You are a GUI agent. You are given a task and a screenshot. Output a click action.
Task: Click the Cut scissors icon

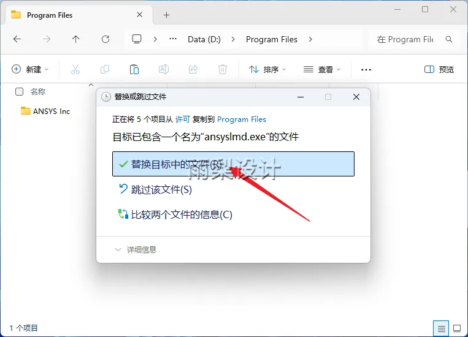pyautogui.click(x=75, y=69)
